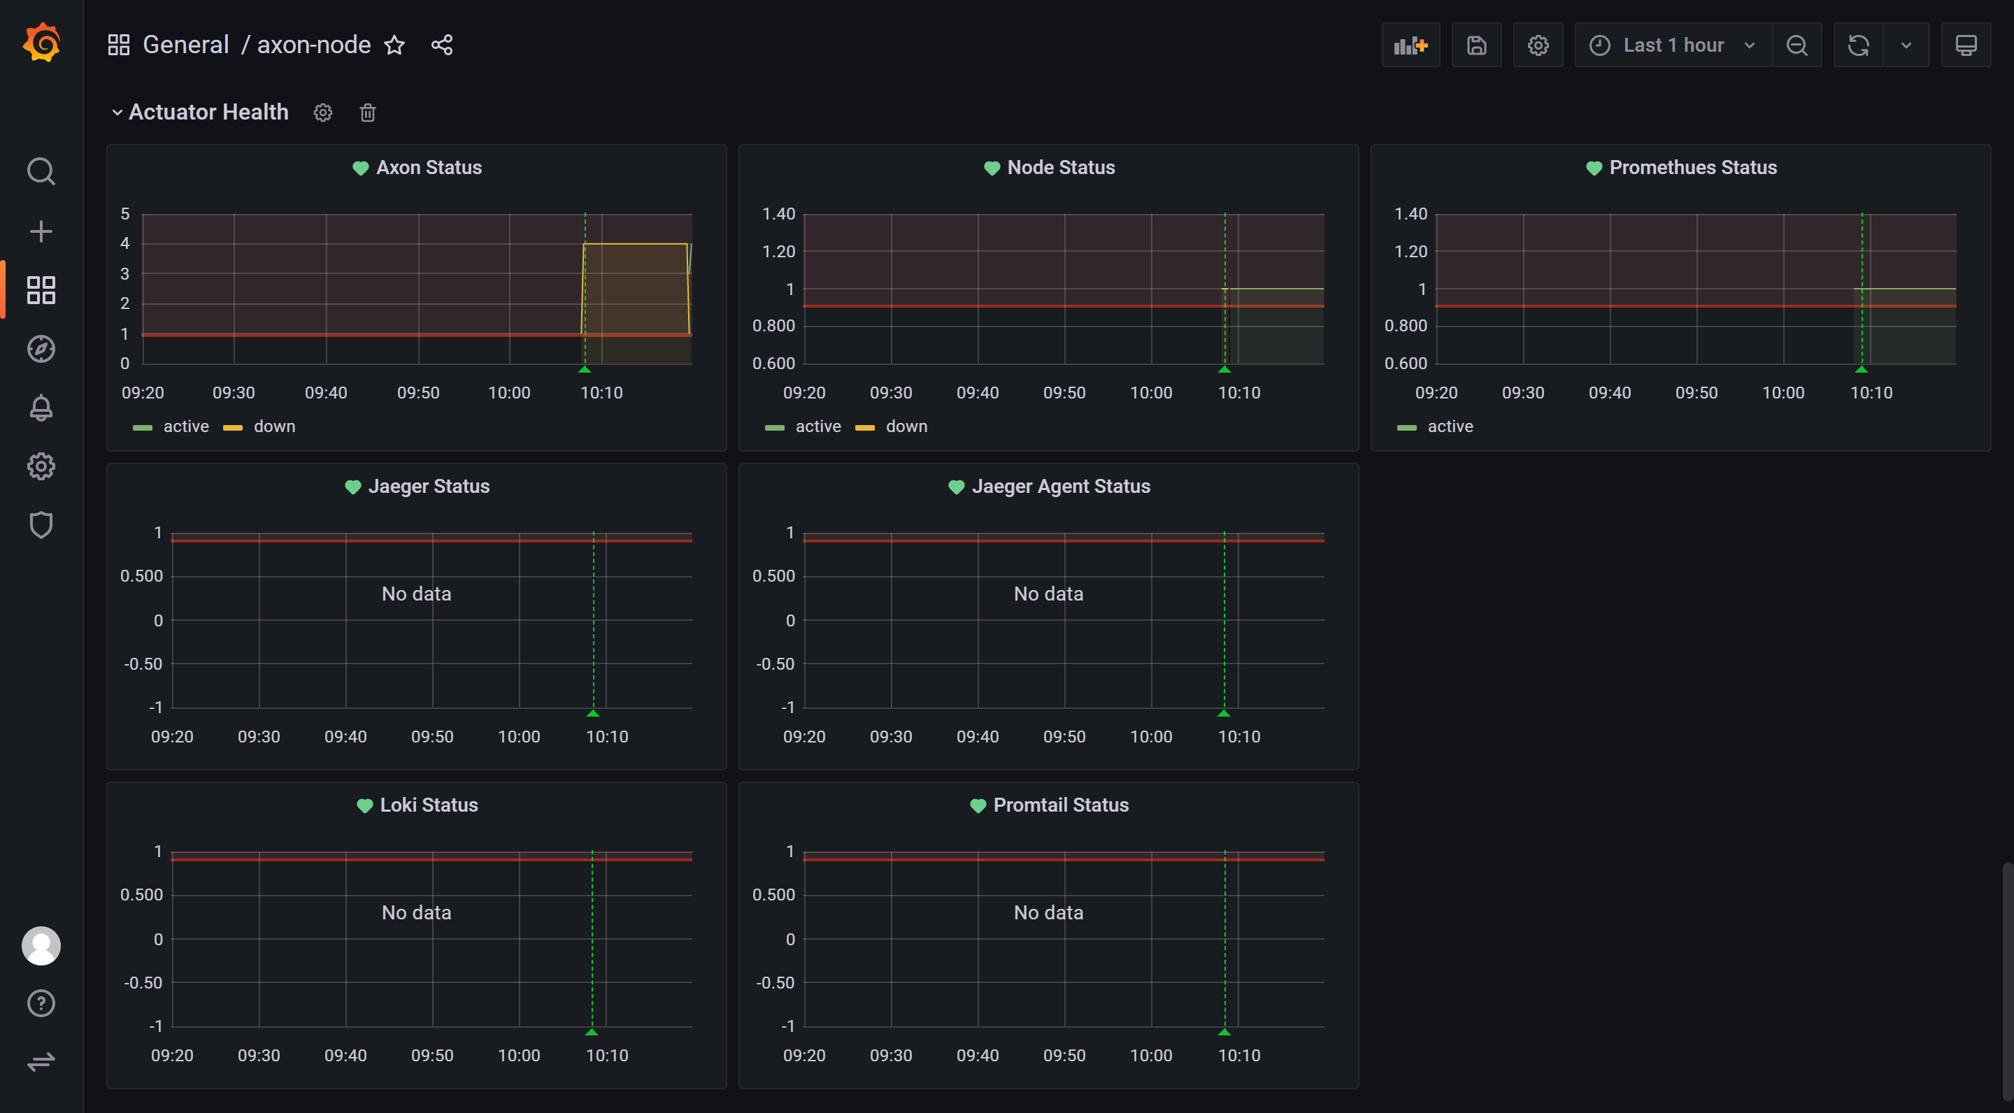Screen dimensions: 2014x1113
Task: Toggle active series in Node Status legend
Action: coord(817,426)
